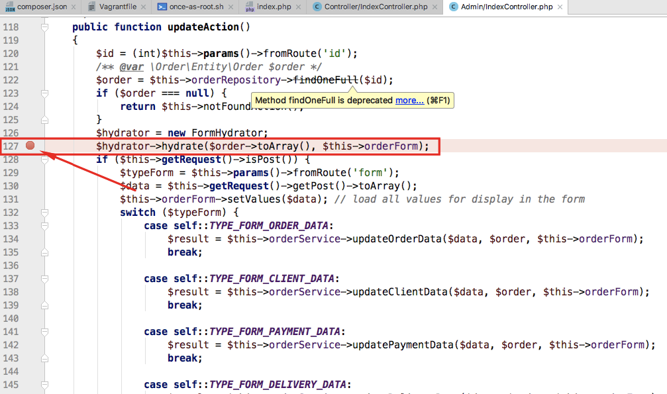Click the FormHydrator class name on line 126
Viewport: 667px width, 394px height.
227,132
